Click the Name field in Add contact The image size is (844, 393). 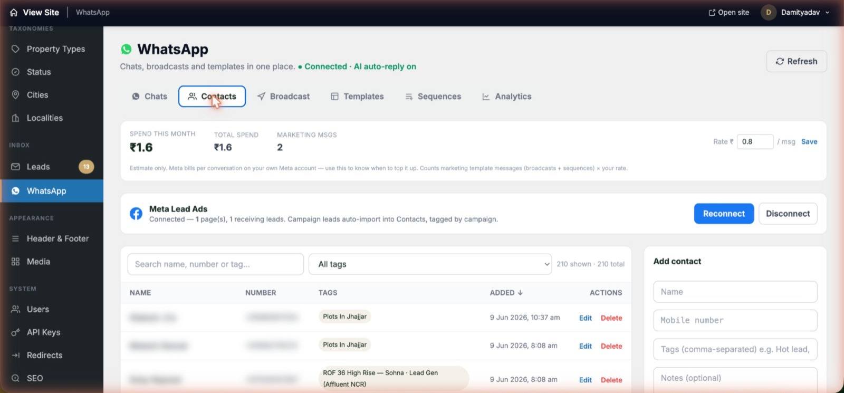(x=735, y=292)
